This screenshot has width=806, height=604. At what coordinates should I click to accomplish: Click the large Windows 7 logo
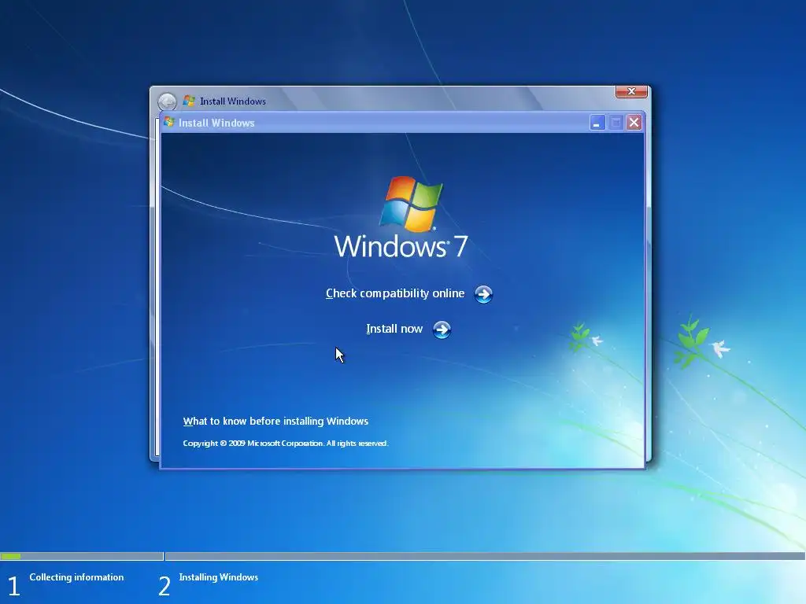click(401, 217)
